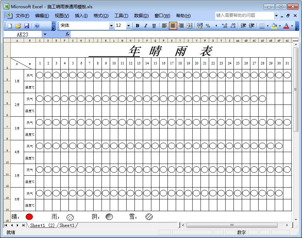
Task: Click Excel workbook icon in menu bar
Action: point(9,16)
